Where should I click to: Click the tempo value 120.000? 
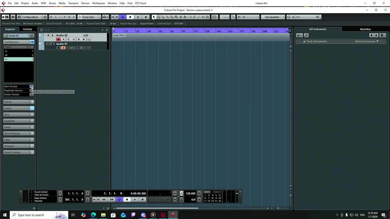191,193
